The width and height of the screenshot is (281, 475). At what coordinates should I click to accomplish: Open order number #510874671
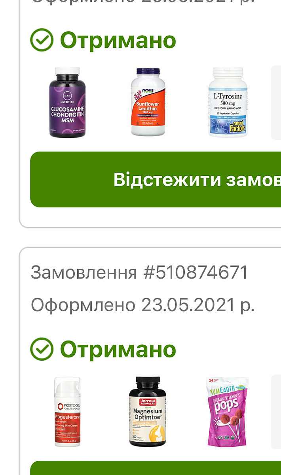[x=139, y=272]
